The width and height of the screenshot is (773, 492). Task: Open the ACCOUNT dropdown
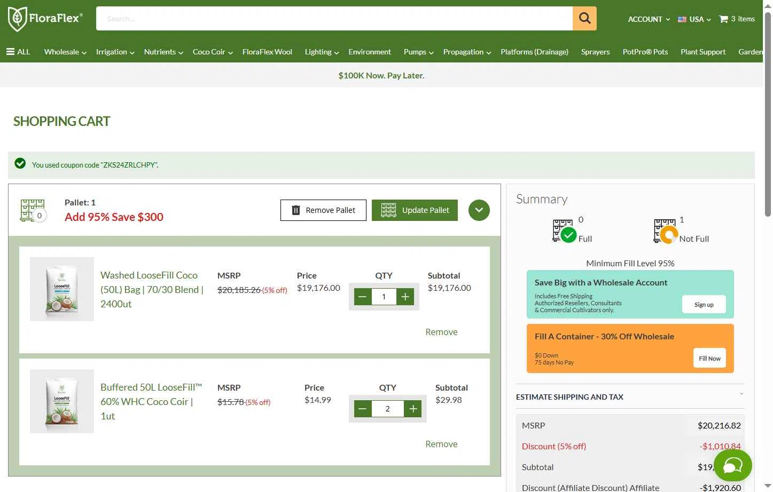[x=649, y=19]
